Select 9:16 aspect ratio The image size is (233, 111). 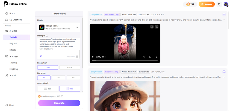click(70, 89)
